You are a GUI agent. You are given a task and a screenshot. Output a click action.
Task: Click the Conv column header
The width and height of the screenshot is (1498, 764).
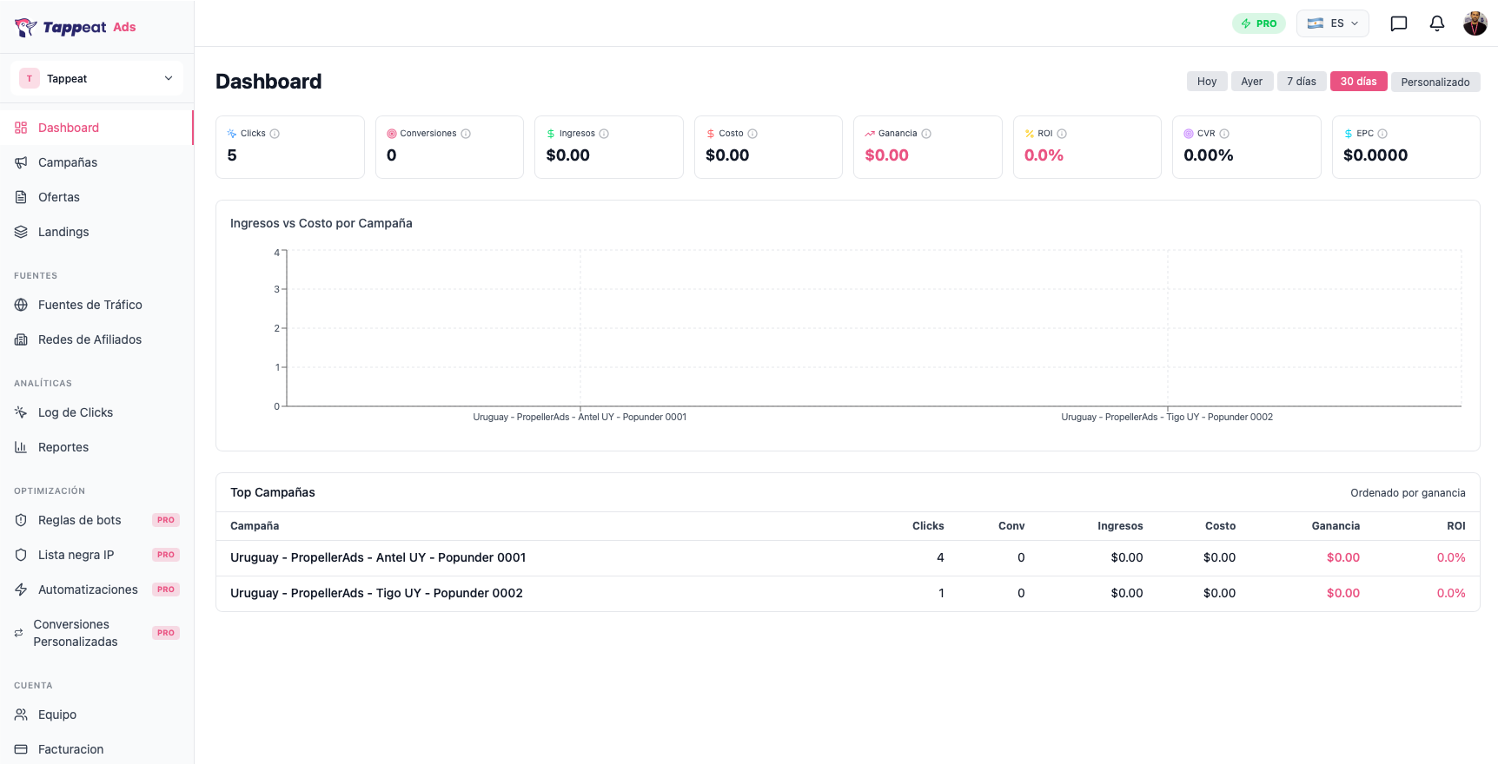(1011, 526)
